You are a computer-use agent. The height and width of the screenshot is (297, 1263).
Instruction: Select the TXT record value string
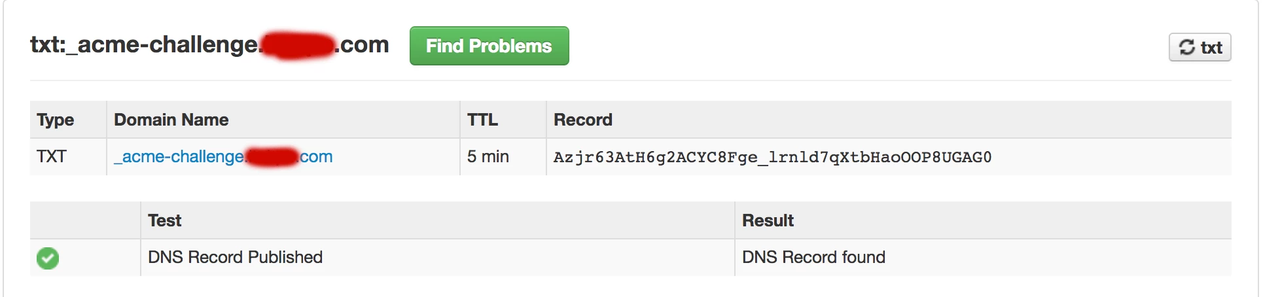(772, 157)
